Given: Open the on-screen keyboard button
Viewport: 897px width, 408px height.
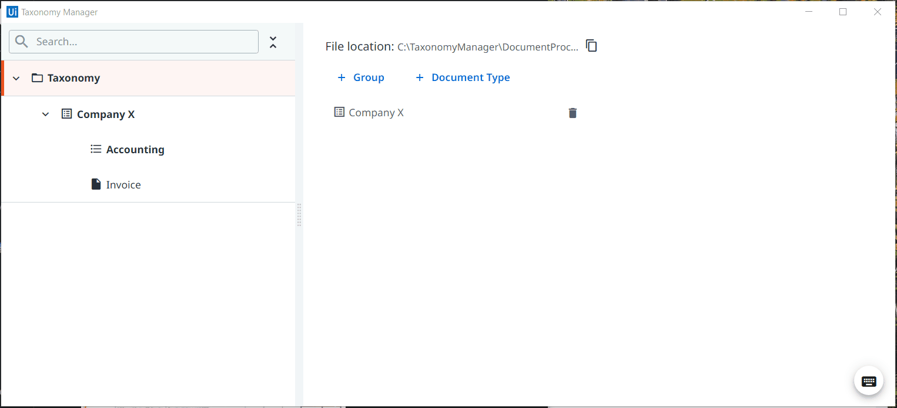Looking at the screenshot, I should (x=869, y=381).
